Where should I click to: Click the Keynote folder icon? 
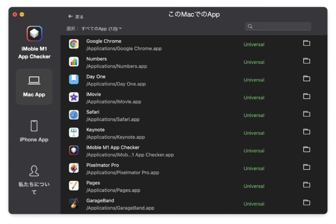tap(306, 132)
